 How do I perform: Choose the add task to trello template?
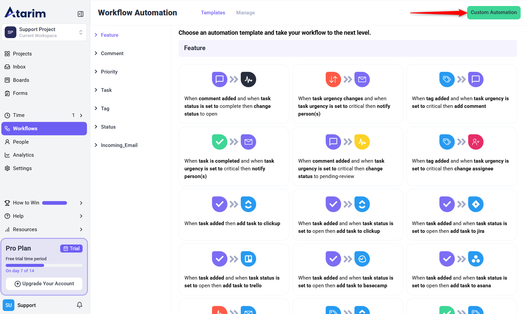click(x=234, y=269)
